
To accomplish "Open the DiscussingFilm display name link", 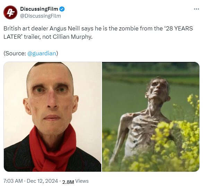I will (39, 9).
